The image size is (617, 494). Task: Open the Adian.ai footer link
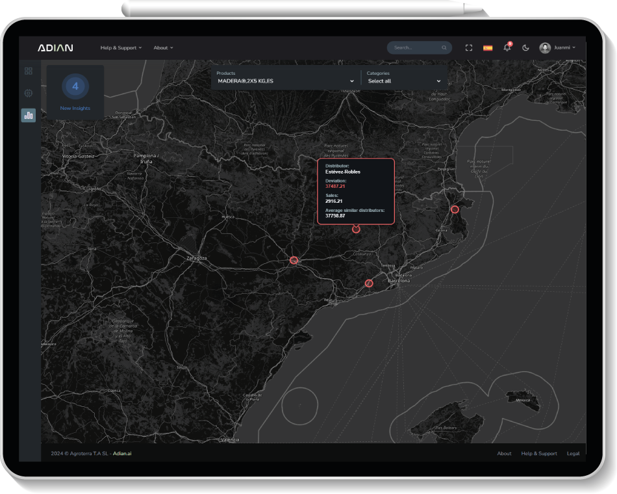122,454
